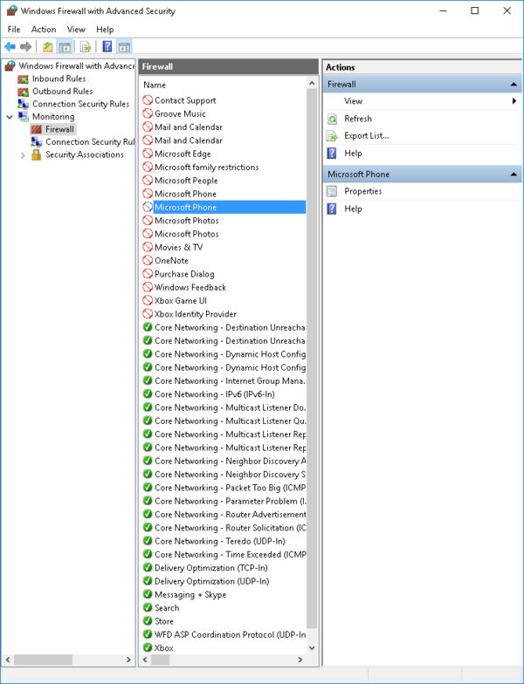Open the Action menu

pyautogui.click(x=44, y=30)
